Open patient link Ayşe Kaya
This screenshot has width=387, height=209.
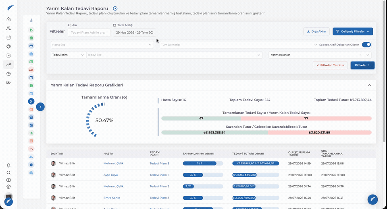[x=110, y=175]
